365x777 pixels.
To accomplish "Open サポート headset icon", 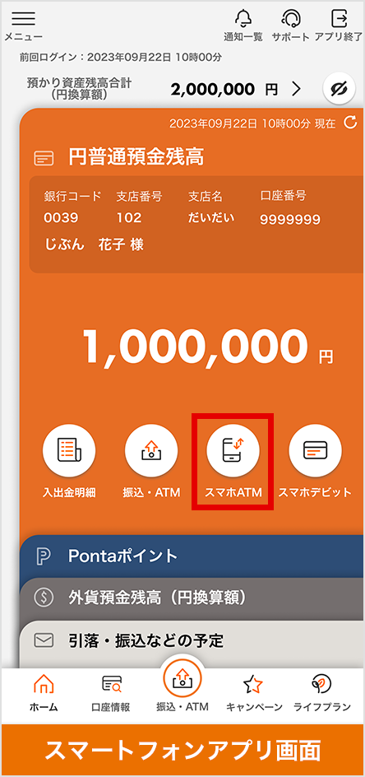I will click(x=290, y=19).
